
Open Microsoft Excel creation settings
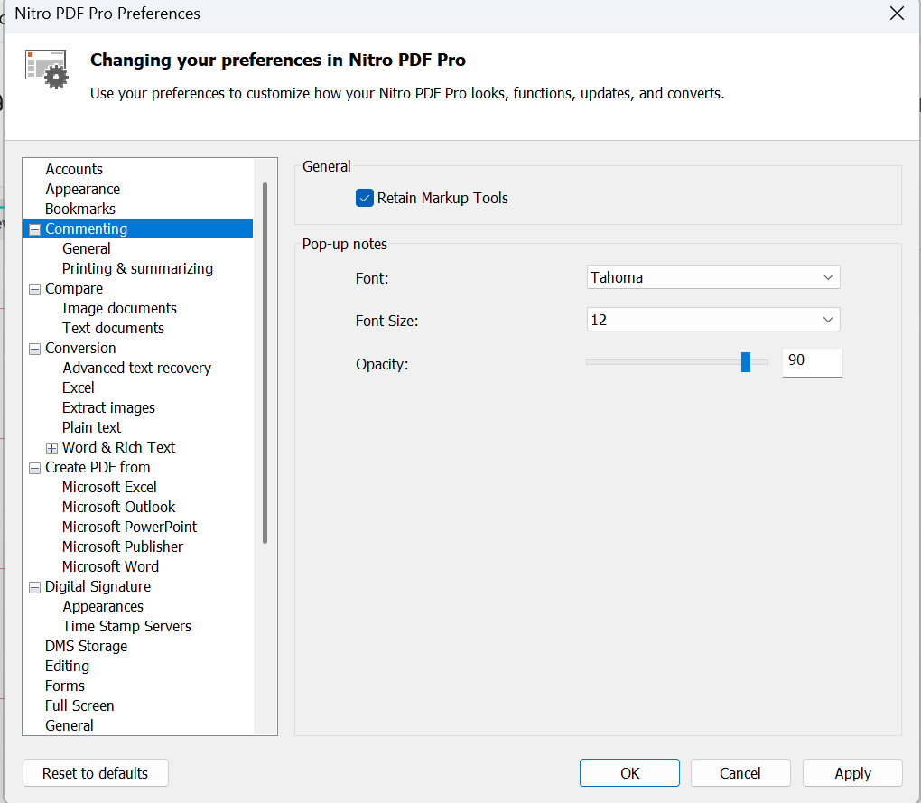tap(109, 488)
